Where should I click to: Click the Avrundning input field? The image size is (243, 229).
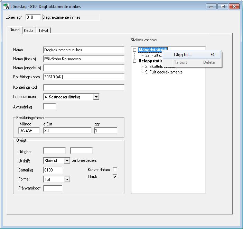49,106
